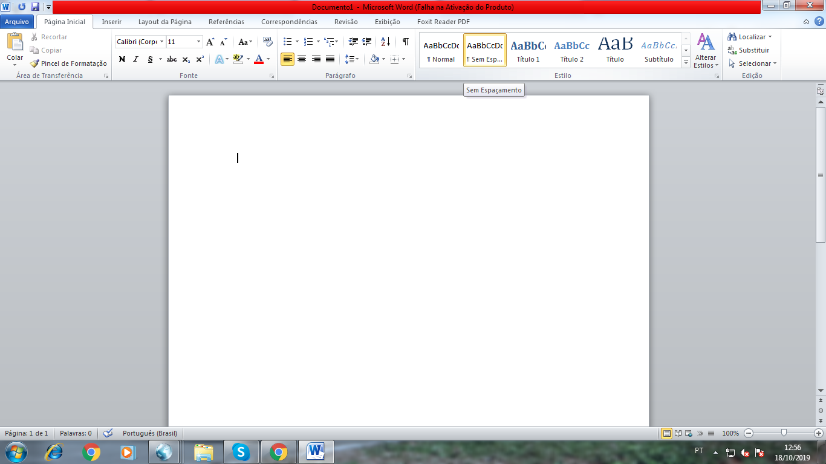Align text left

[x=287, y=59]
